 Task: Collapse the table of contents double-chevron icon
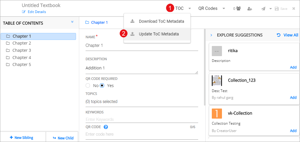coord(72,22)
